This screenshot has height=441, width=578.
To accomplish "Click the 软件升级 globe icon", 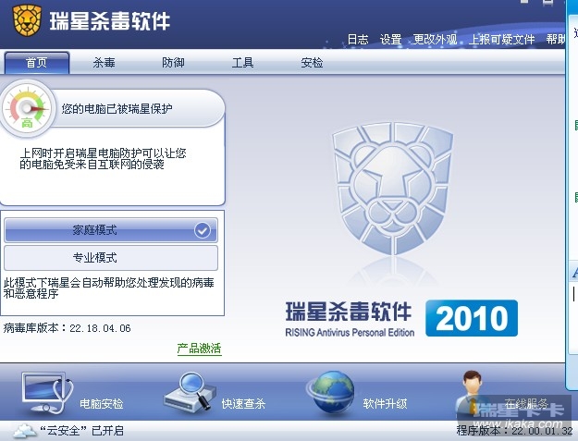I will pos(331,393).
